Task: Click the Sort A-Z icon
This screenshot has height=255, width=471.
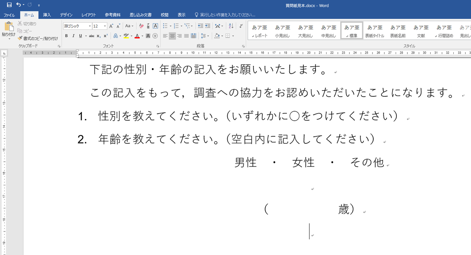Action: click(231, 26)
